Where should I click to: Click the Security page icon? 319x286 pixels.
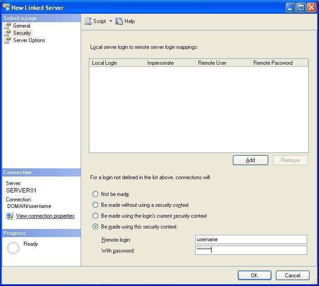[x=7, y=33]
